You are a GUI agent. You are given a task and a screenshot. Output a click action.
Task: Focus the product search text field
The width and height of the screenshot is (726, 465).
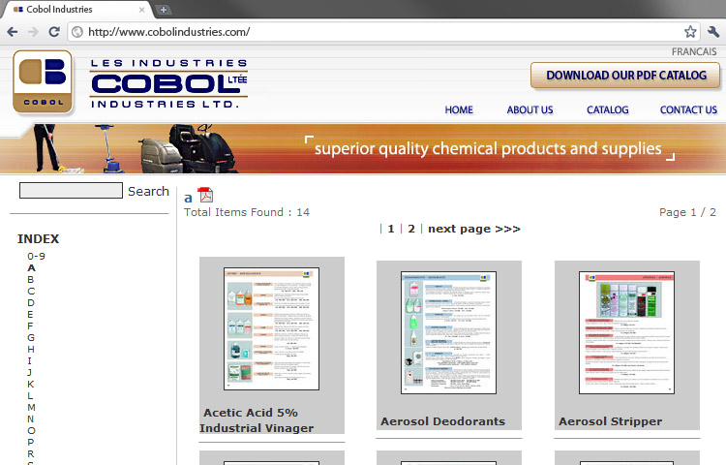[x=71, y=191]
